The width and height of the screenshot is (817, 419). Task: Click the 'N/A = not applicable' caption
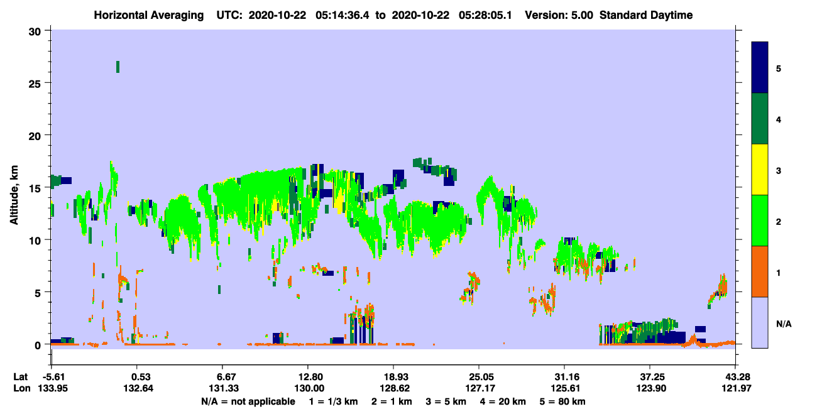248,401
